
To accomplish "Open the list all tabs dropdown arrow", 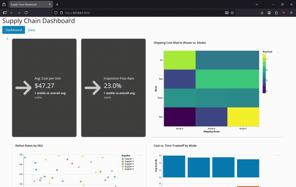I will point(257,4).
